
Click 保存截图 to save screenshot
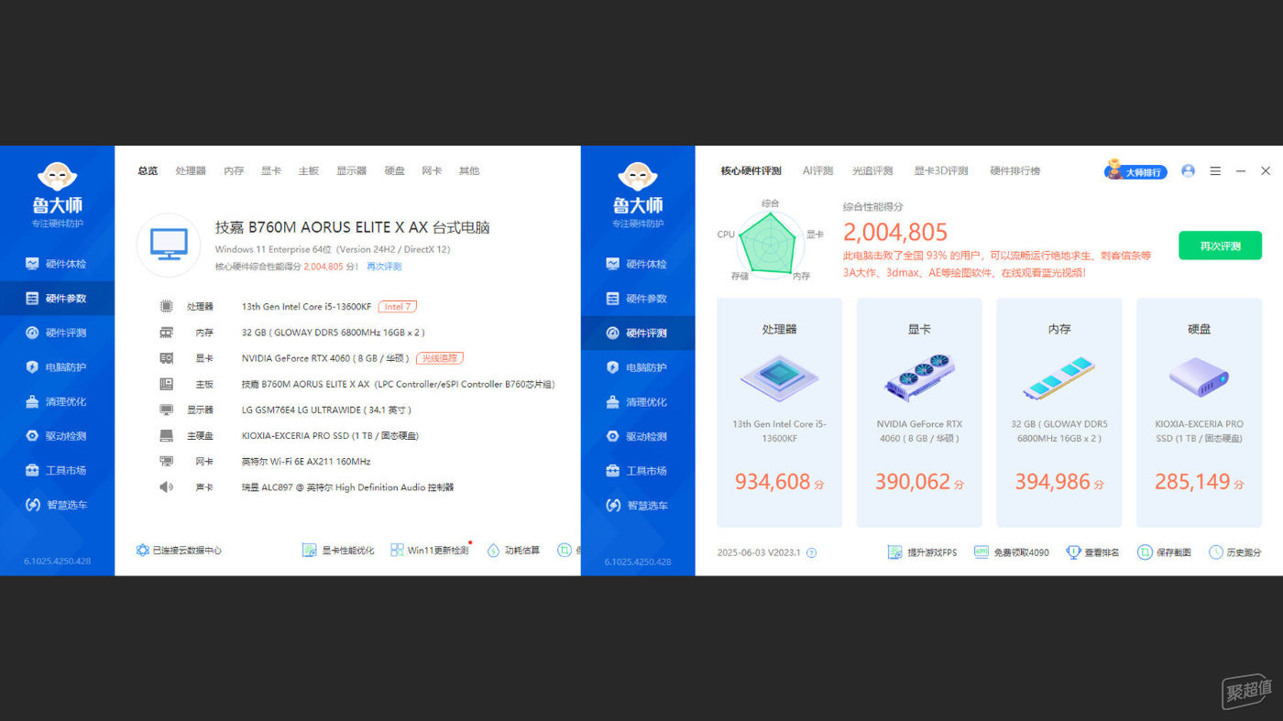tap(1164, 552)
